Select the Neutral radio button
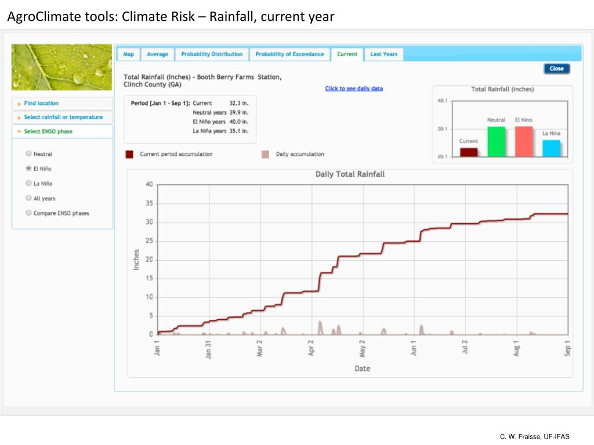The width and height of the screenshot is (594, 445). click(x=28, y=153)
